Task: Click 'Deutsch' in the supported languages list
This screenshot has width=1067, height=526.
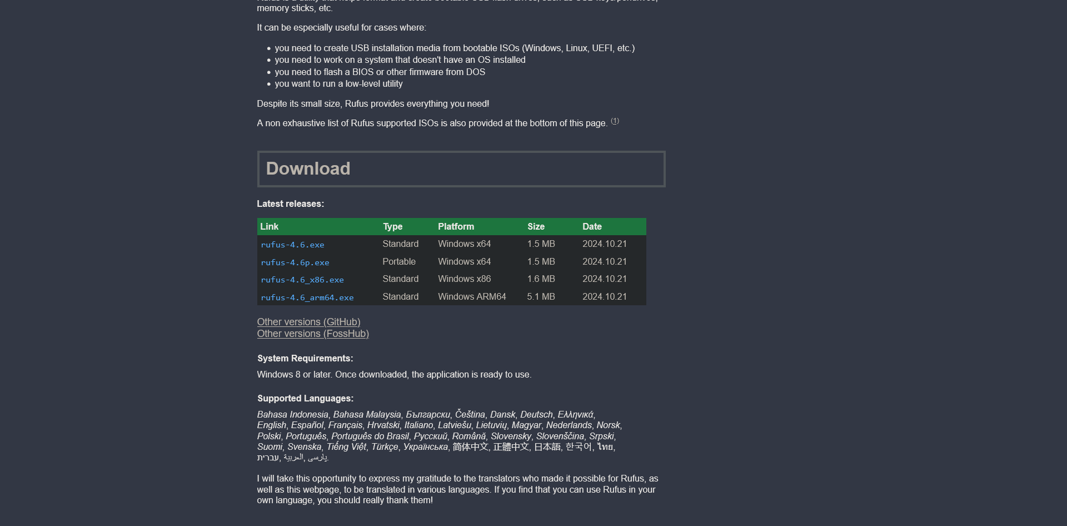Action: tap(536, 414)
